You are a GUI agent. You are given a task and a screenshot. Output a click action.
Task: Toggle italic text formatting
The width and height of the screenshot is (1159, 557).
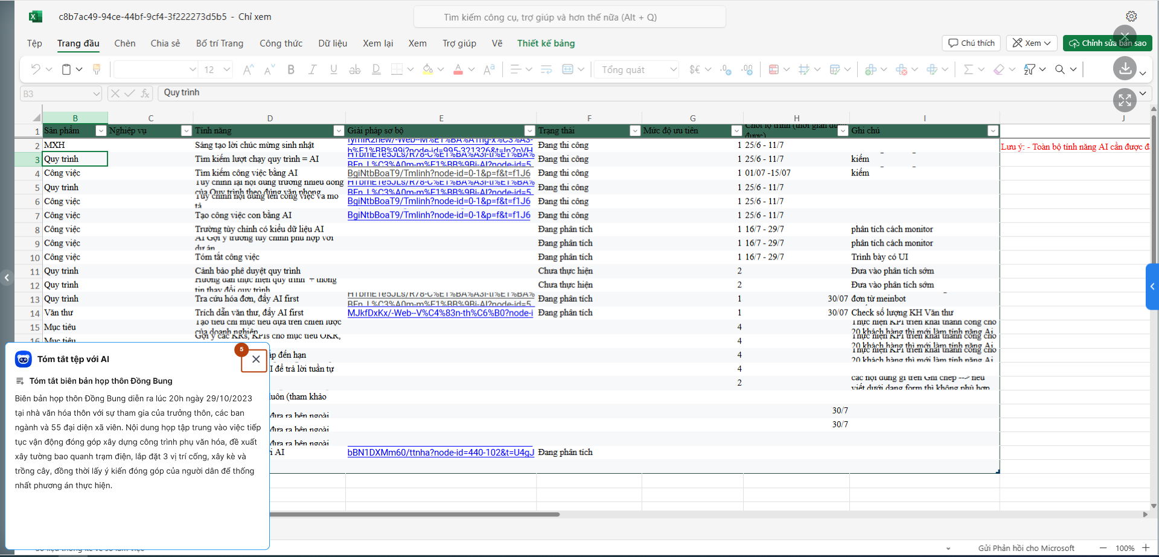point(312,70)
